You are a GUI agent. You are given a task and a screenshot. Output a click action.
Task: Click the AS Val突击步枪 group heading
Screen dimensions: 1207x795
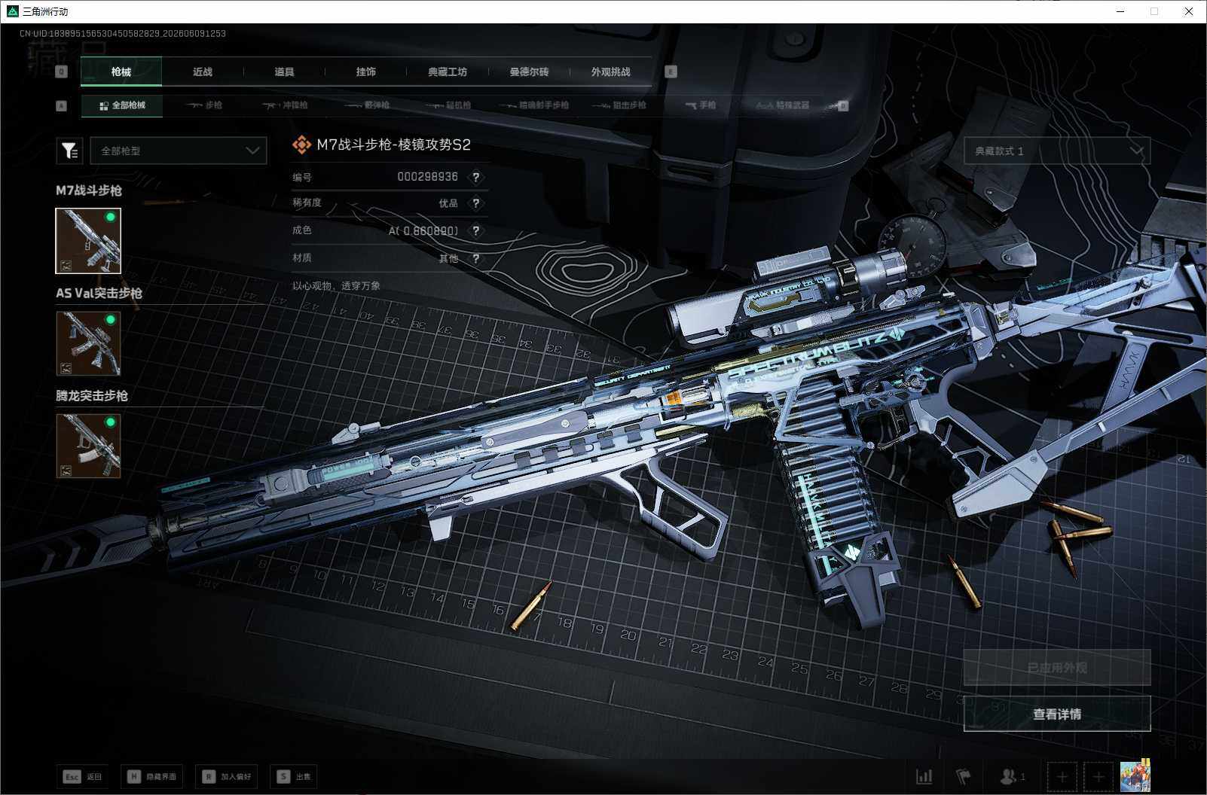point(99,293)
